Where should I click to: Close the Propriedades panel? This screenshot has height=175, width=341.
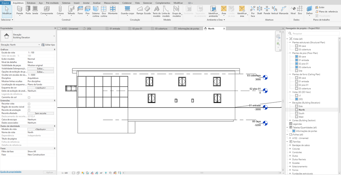click(x=55, y=28)
